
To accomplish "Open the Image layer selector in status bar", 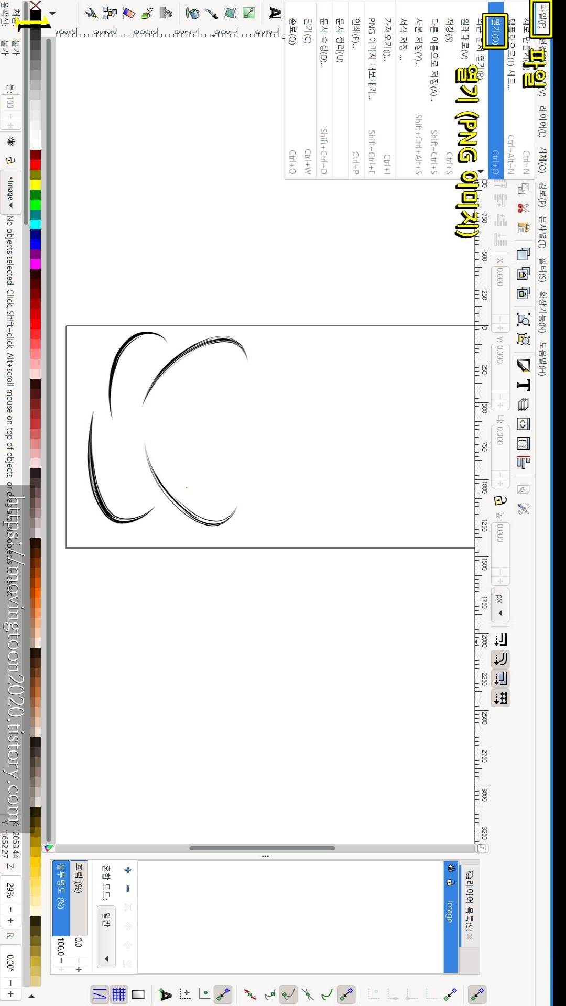I will coord(10,191).
